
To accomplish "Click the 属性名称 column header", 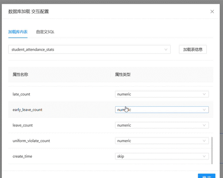I will tap(20, 74).
